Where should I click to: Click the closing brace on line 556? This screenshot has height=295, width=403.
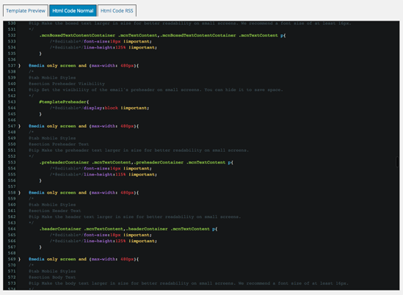pyautogui.click(x=40, y=181)
